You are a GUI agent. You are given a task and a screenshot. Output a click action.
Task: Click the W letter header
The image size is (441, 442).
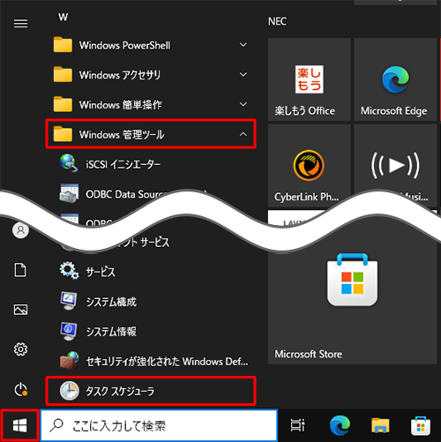pos(63,17)
